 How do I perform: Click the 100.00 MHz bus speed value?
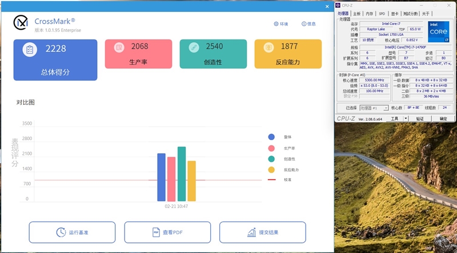point(375,91)
